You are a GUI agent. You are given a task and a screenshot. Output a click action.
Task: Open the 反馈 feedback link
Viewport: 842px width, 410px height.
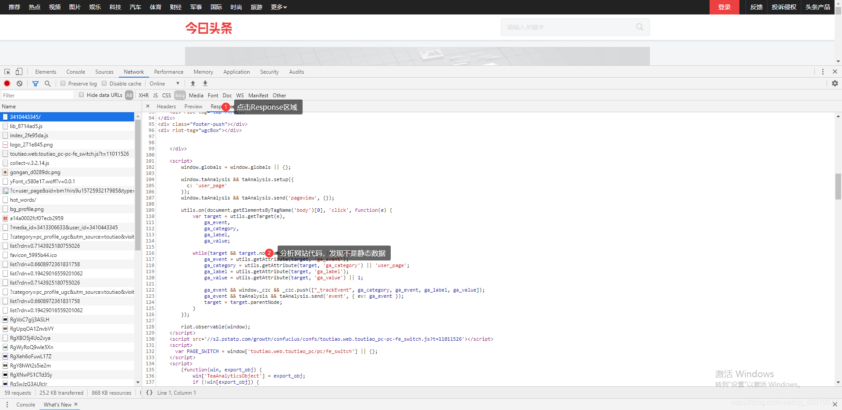click(756, 7)
